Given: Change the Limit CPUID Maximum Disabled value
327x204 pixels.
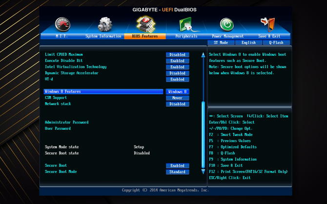Looking at the screenshot, I should 178,55.
